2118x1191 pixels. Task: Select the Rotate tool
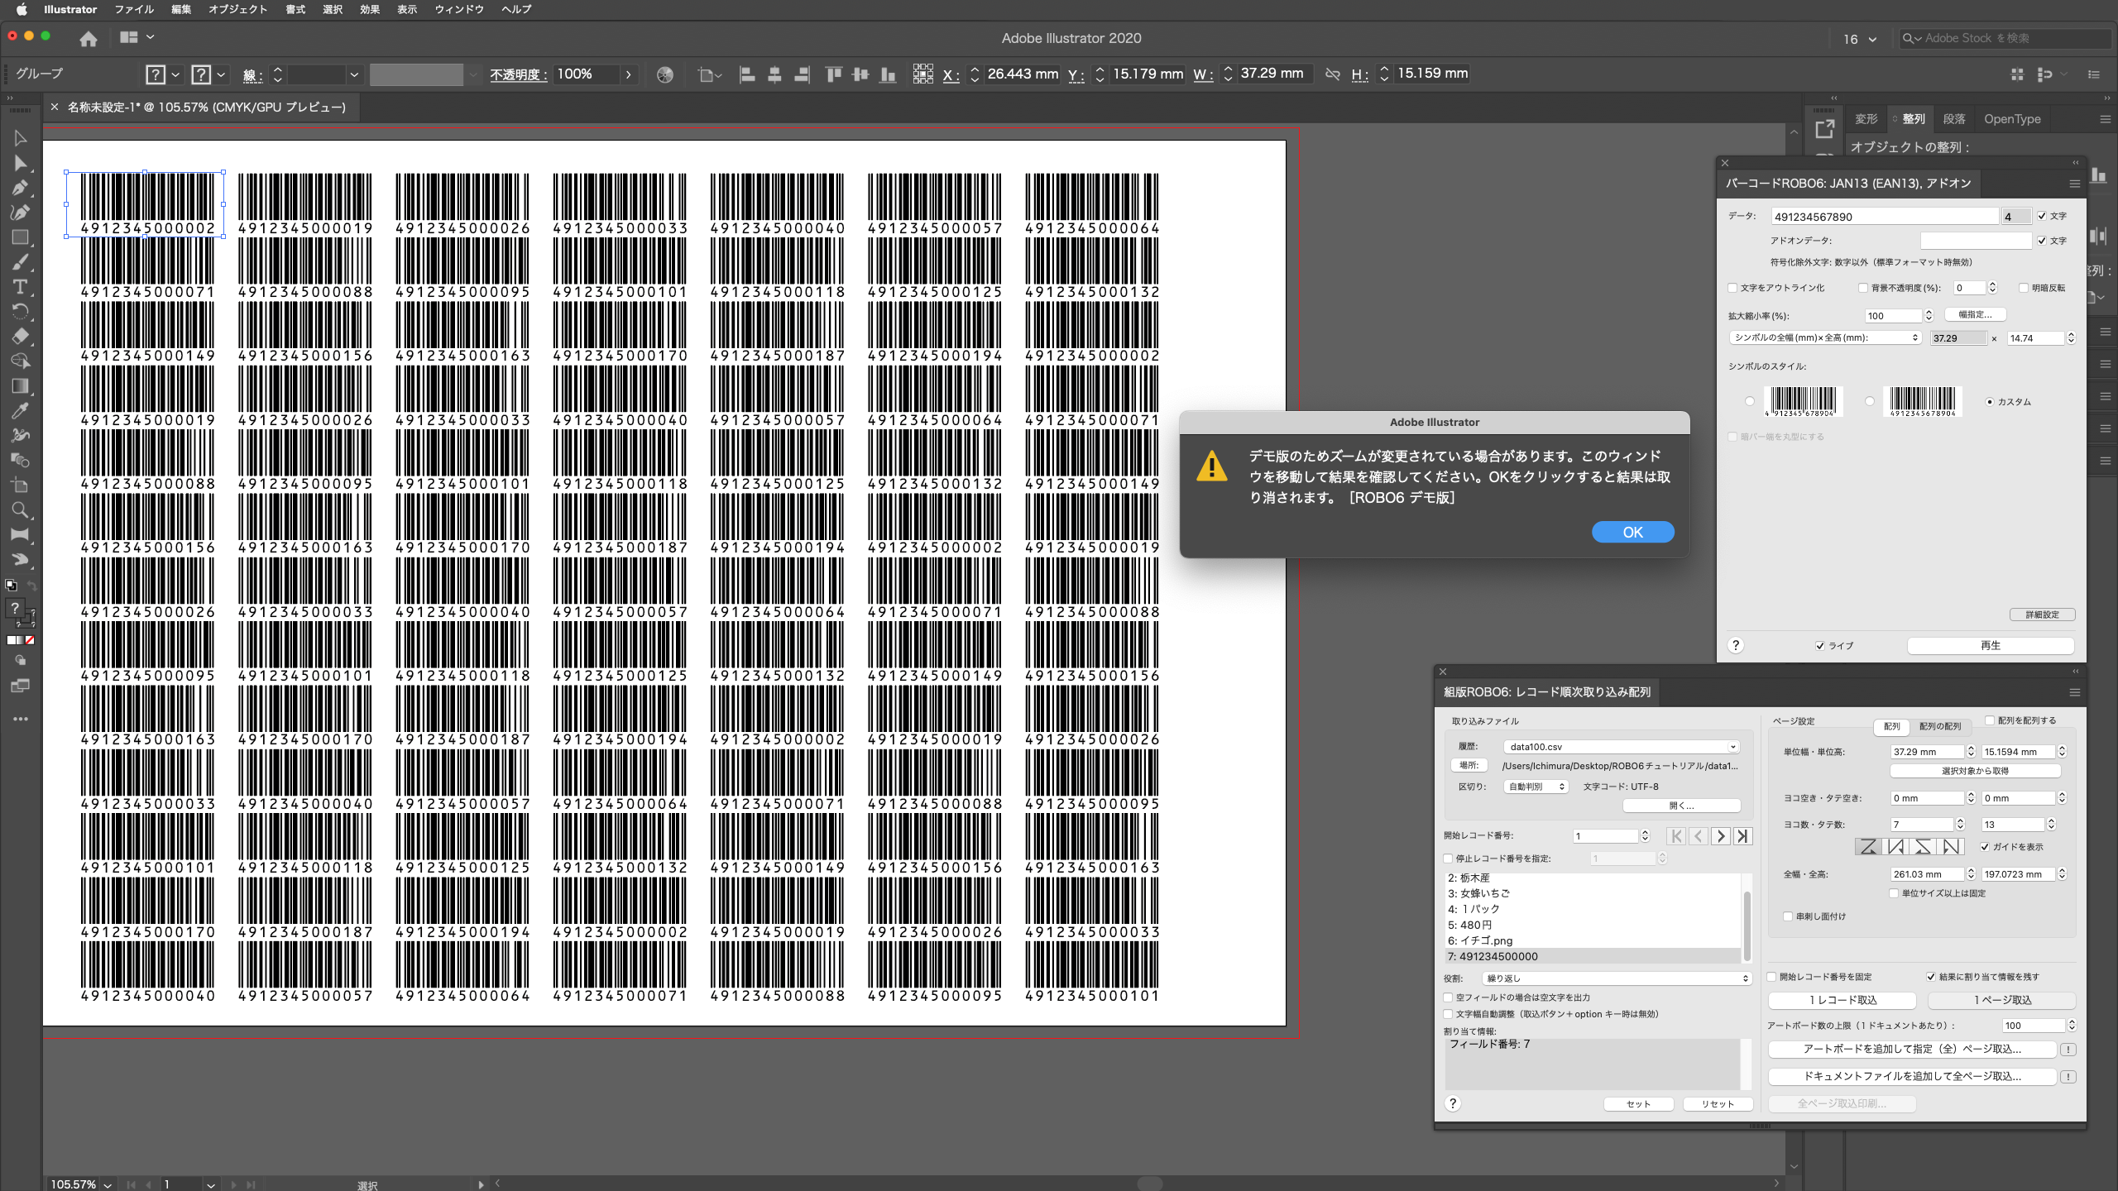pos(21,312)
